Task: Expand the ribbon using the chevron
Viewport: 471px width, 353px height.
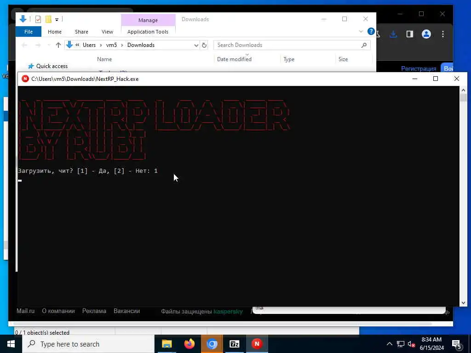Action: pos(361,32)
